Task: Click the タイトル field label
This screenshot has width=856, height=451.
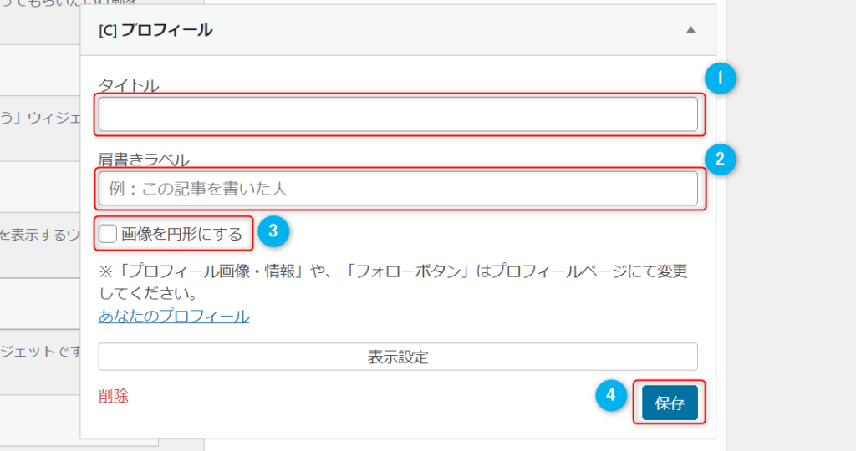Action: click(x=129, y=86)
